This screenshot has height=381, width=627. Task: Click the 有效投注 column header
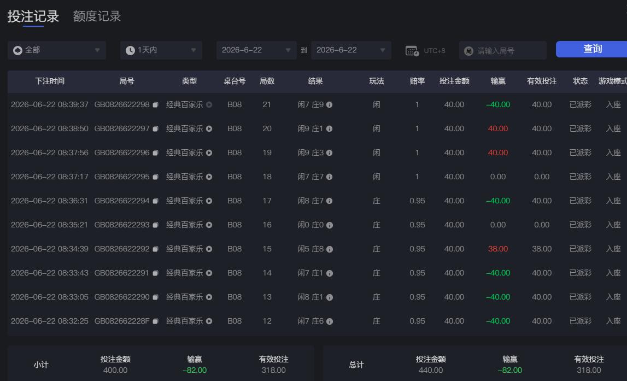pyautogui.click(x=542, y=81)
